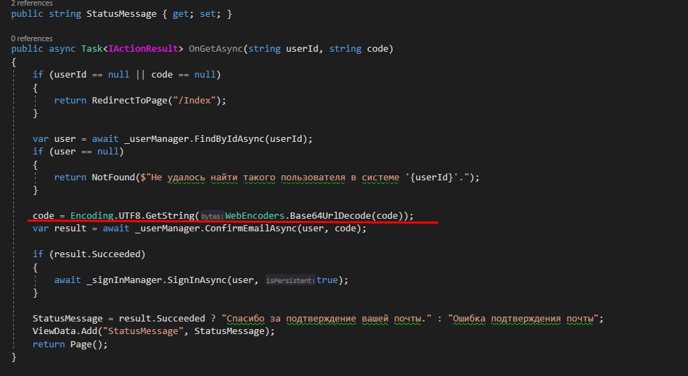Click the "string code" parameter in signature
This screenshot has width=688, height=376.
click(x=358, y=49)
